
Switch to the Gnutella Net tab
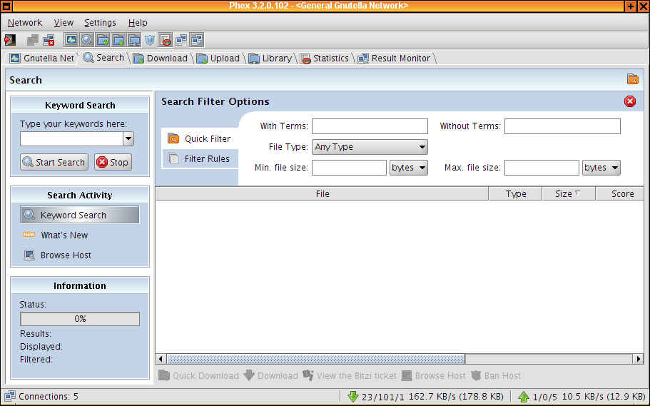42,59
